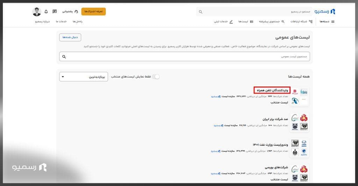Viewport: 358px width, 186px height.
Task: Open the شرکت‌های بورسی list
Action: click(276, 167)
